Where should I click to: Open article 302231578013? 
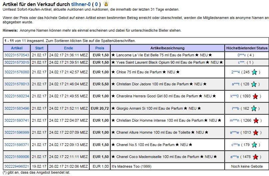click(17, 84)
